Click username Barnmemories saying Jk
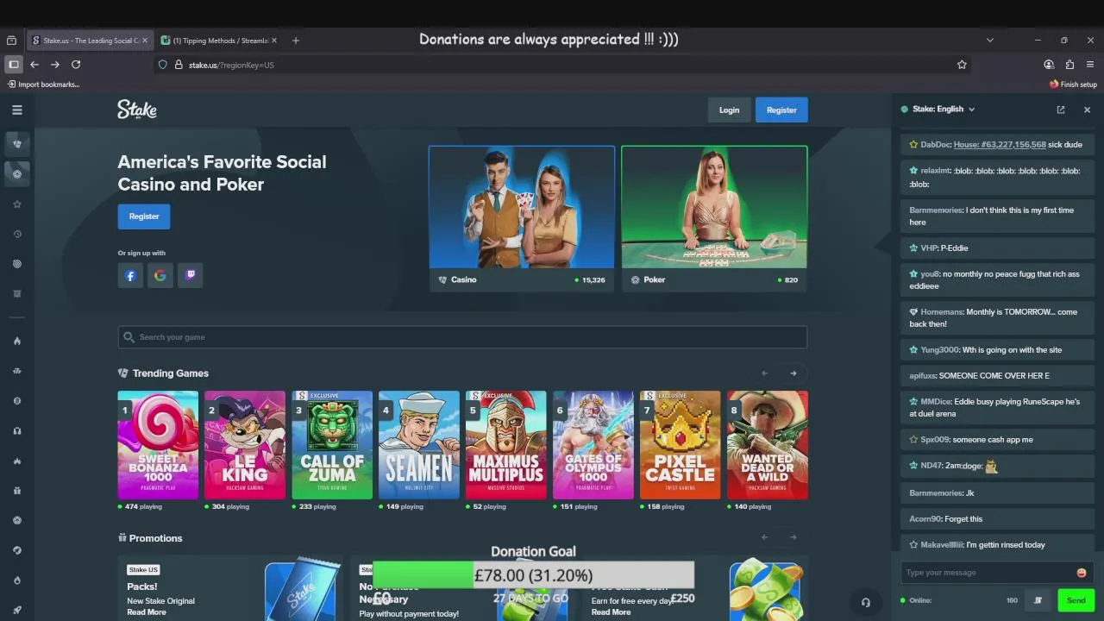 (936, 493)
